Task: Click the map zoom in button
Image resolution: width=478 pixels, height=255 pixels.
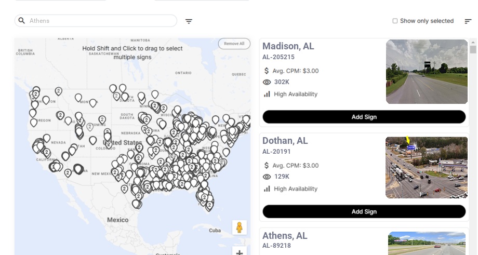Action: coord(240,252)
